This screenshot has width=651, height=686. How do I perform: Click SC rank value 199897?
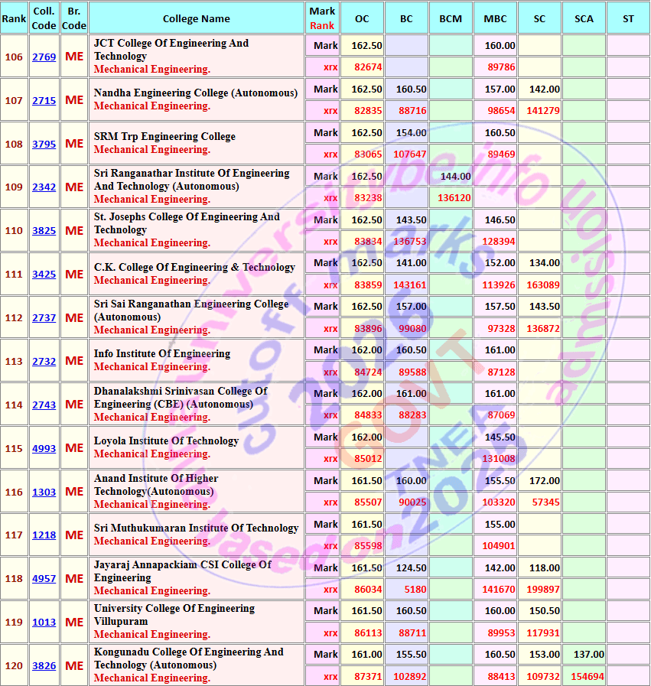[x=543, y=590]
